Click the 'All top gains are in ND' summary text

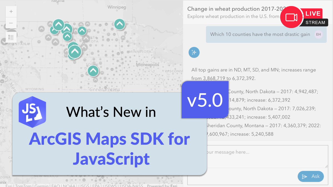pos(254,74)
